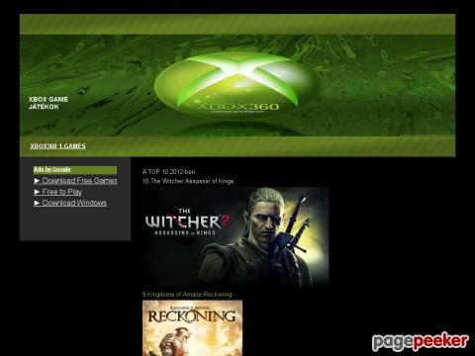
Task: Select the text A TOP 10 2012-ben
Action: pyautogui.click(x=168, y=172)
